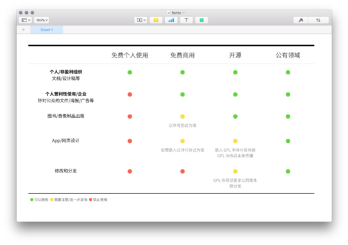This screenshot has width=348, height=245.
Task: Open the Sort and Filter arrows panel
Action: [318, 20]
